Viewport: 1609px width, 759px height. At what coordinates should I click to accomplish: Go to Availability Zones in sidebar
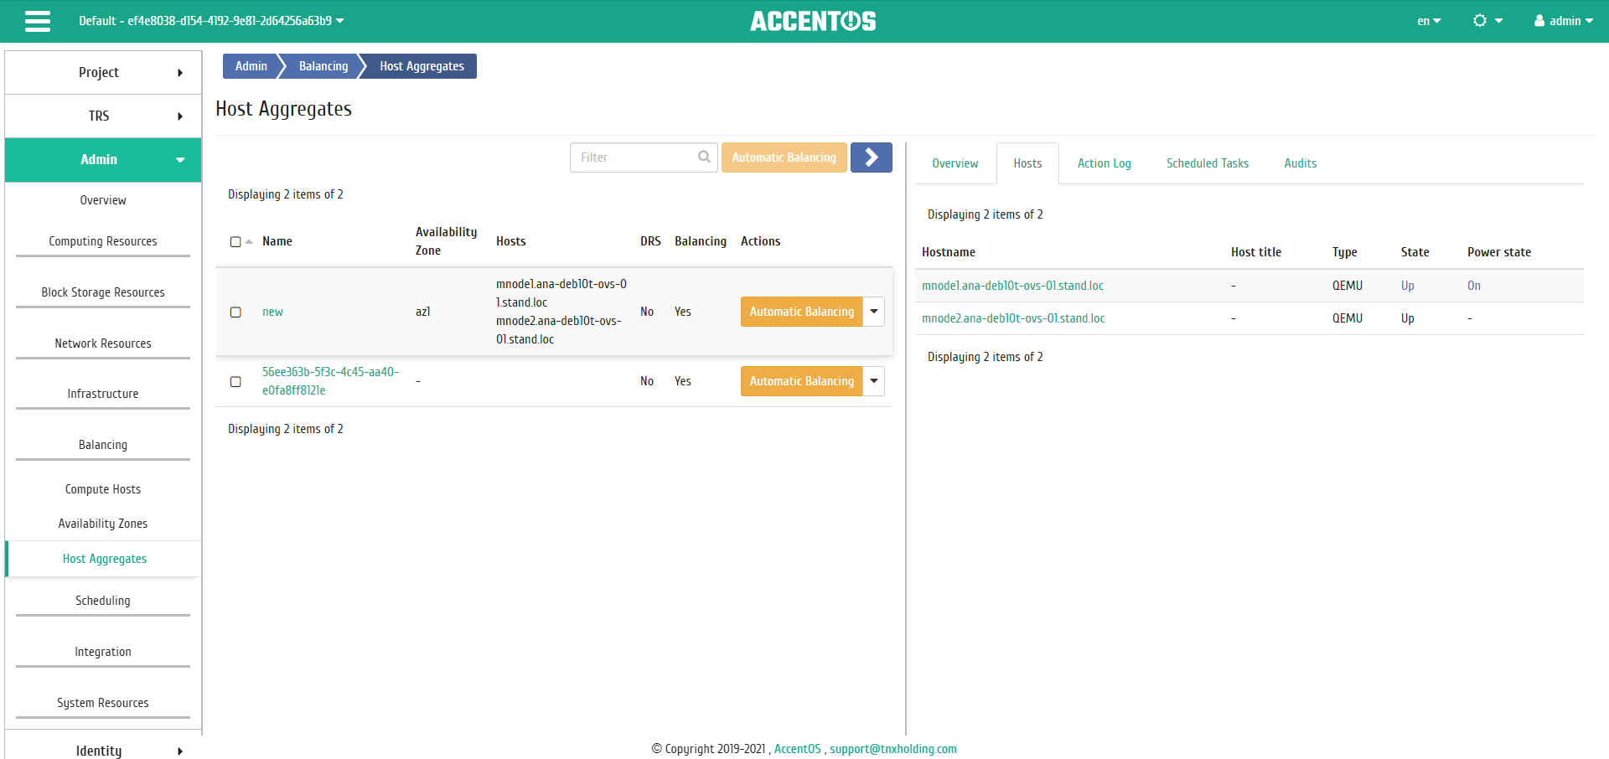click(103, 524)
